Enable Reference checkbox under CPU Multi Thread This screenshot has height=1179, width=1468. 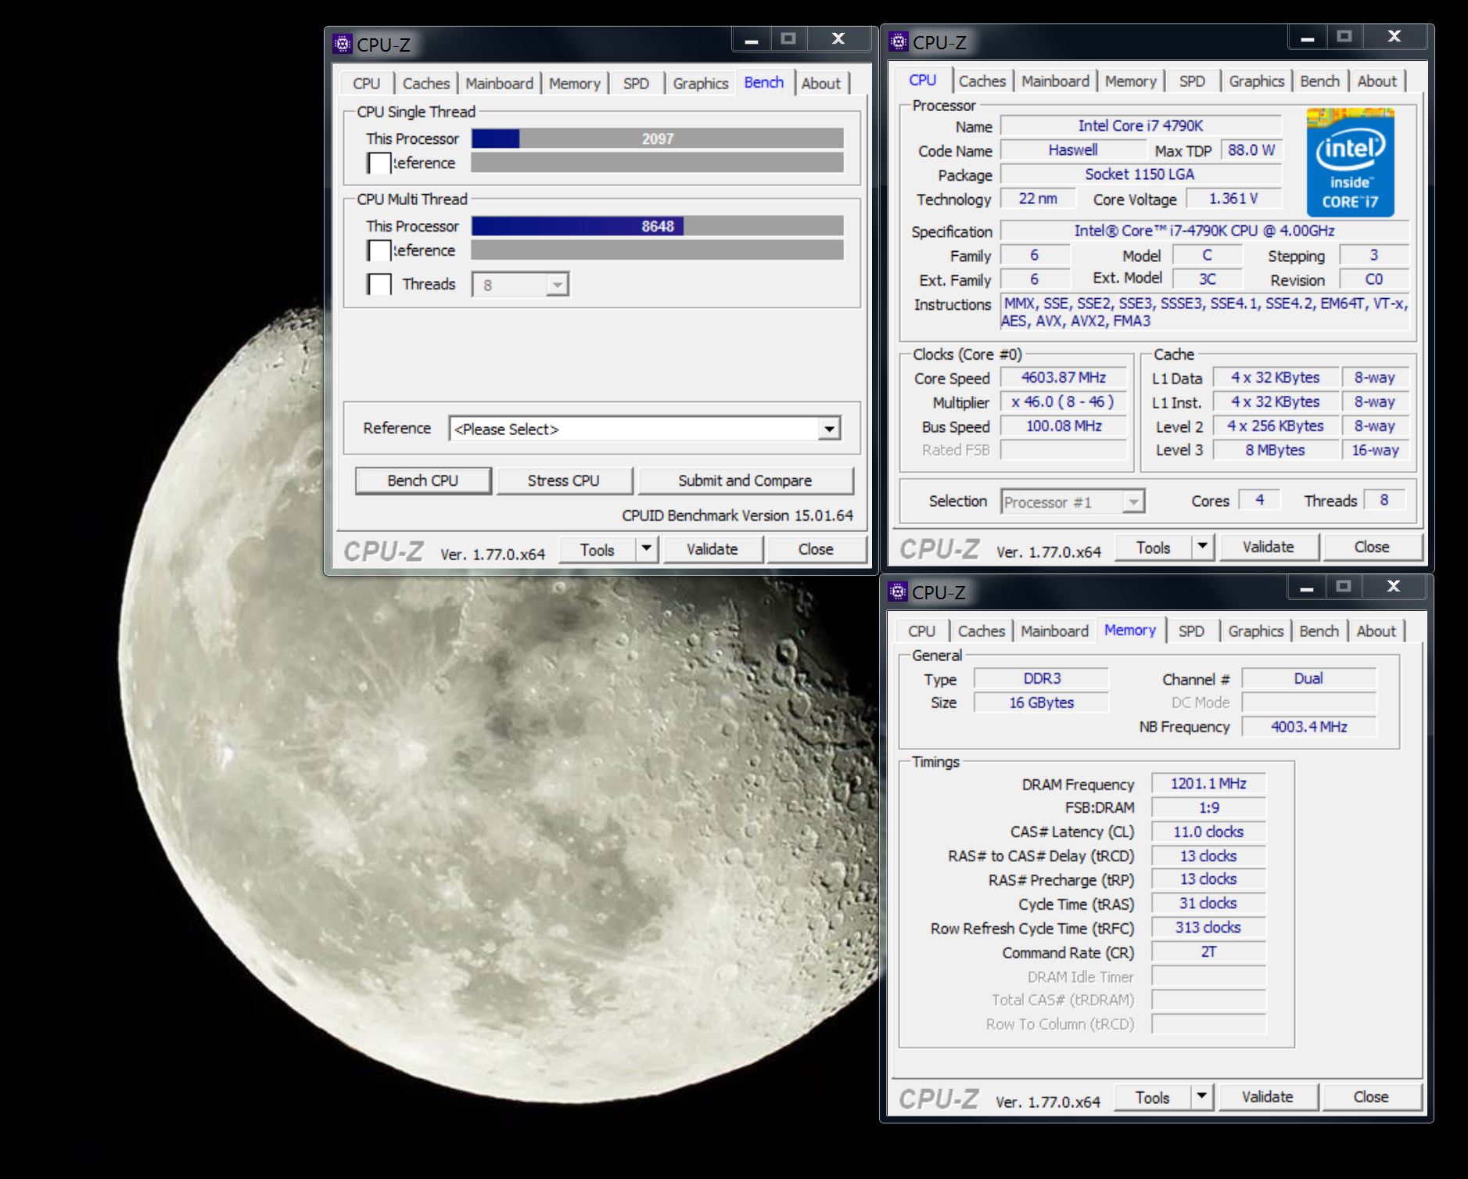[379, 250]
